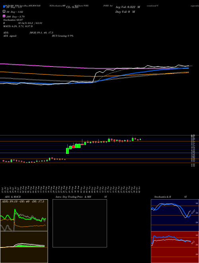
Task: Click the blue 20 Day legend swatch
Action: pyautogui.click(x=4, y=7)
